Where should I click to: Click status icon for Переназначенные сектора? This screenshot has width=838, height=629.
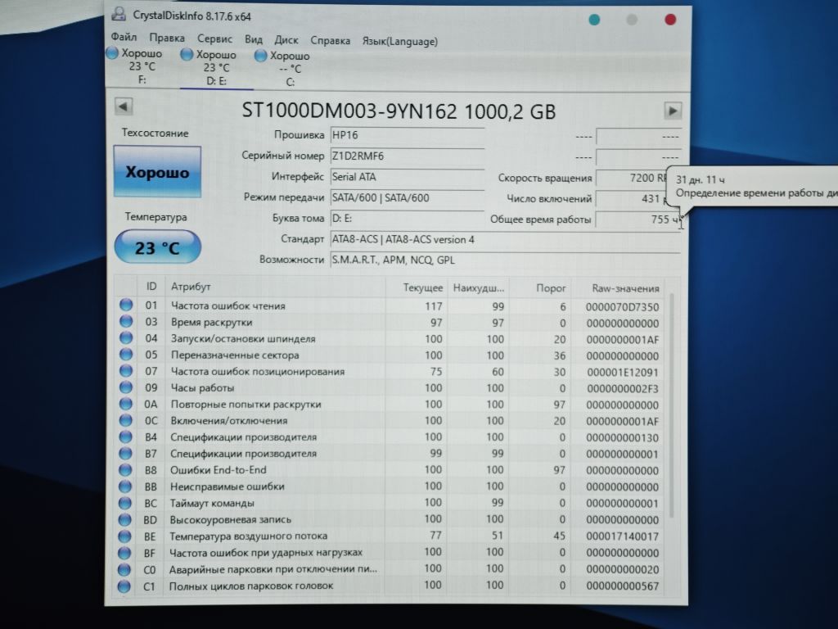[x=125, y=355]
